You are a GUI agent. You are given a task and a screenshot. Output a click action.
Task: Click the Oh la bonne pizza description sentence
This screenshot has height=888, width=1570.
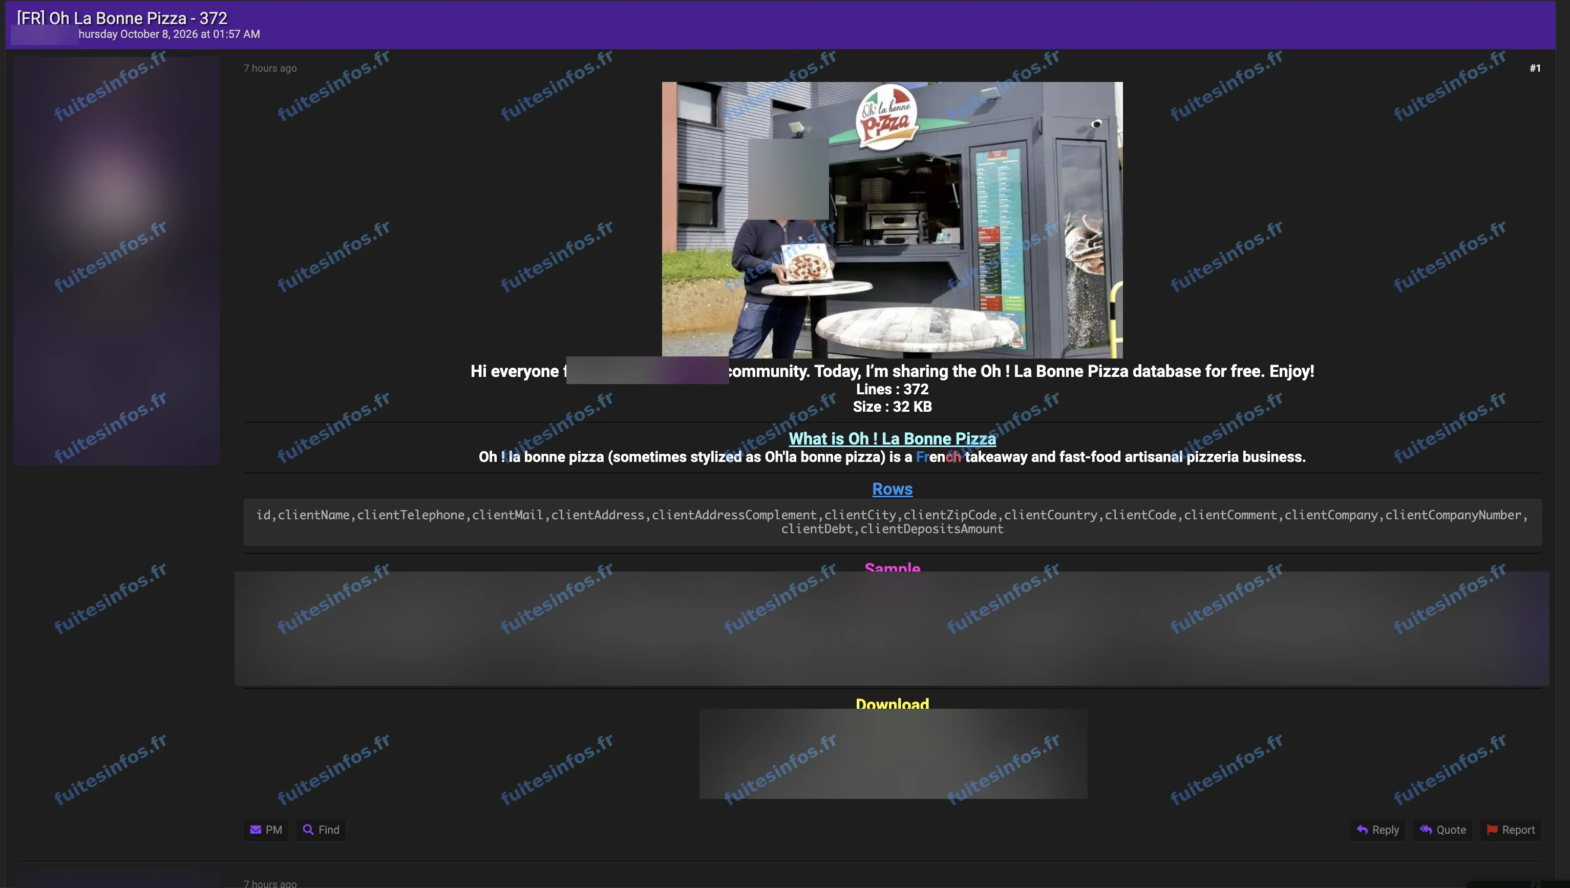[x=892, y=457]
